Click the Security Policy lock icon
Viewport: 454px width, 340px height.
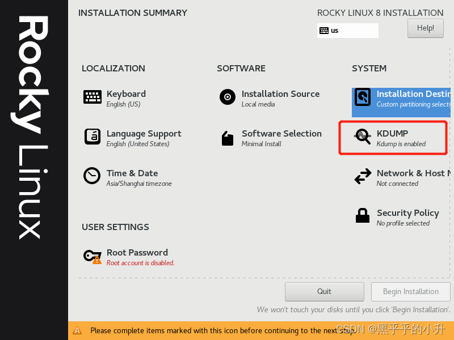[363, 216]
